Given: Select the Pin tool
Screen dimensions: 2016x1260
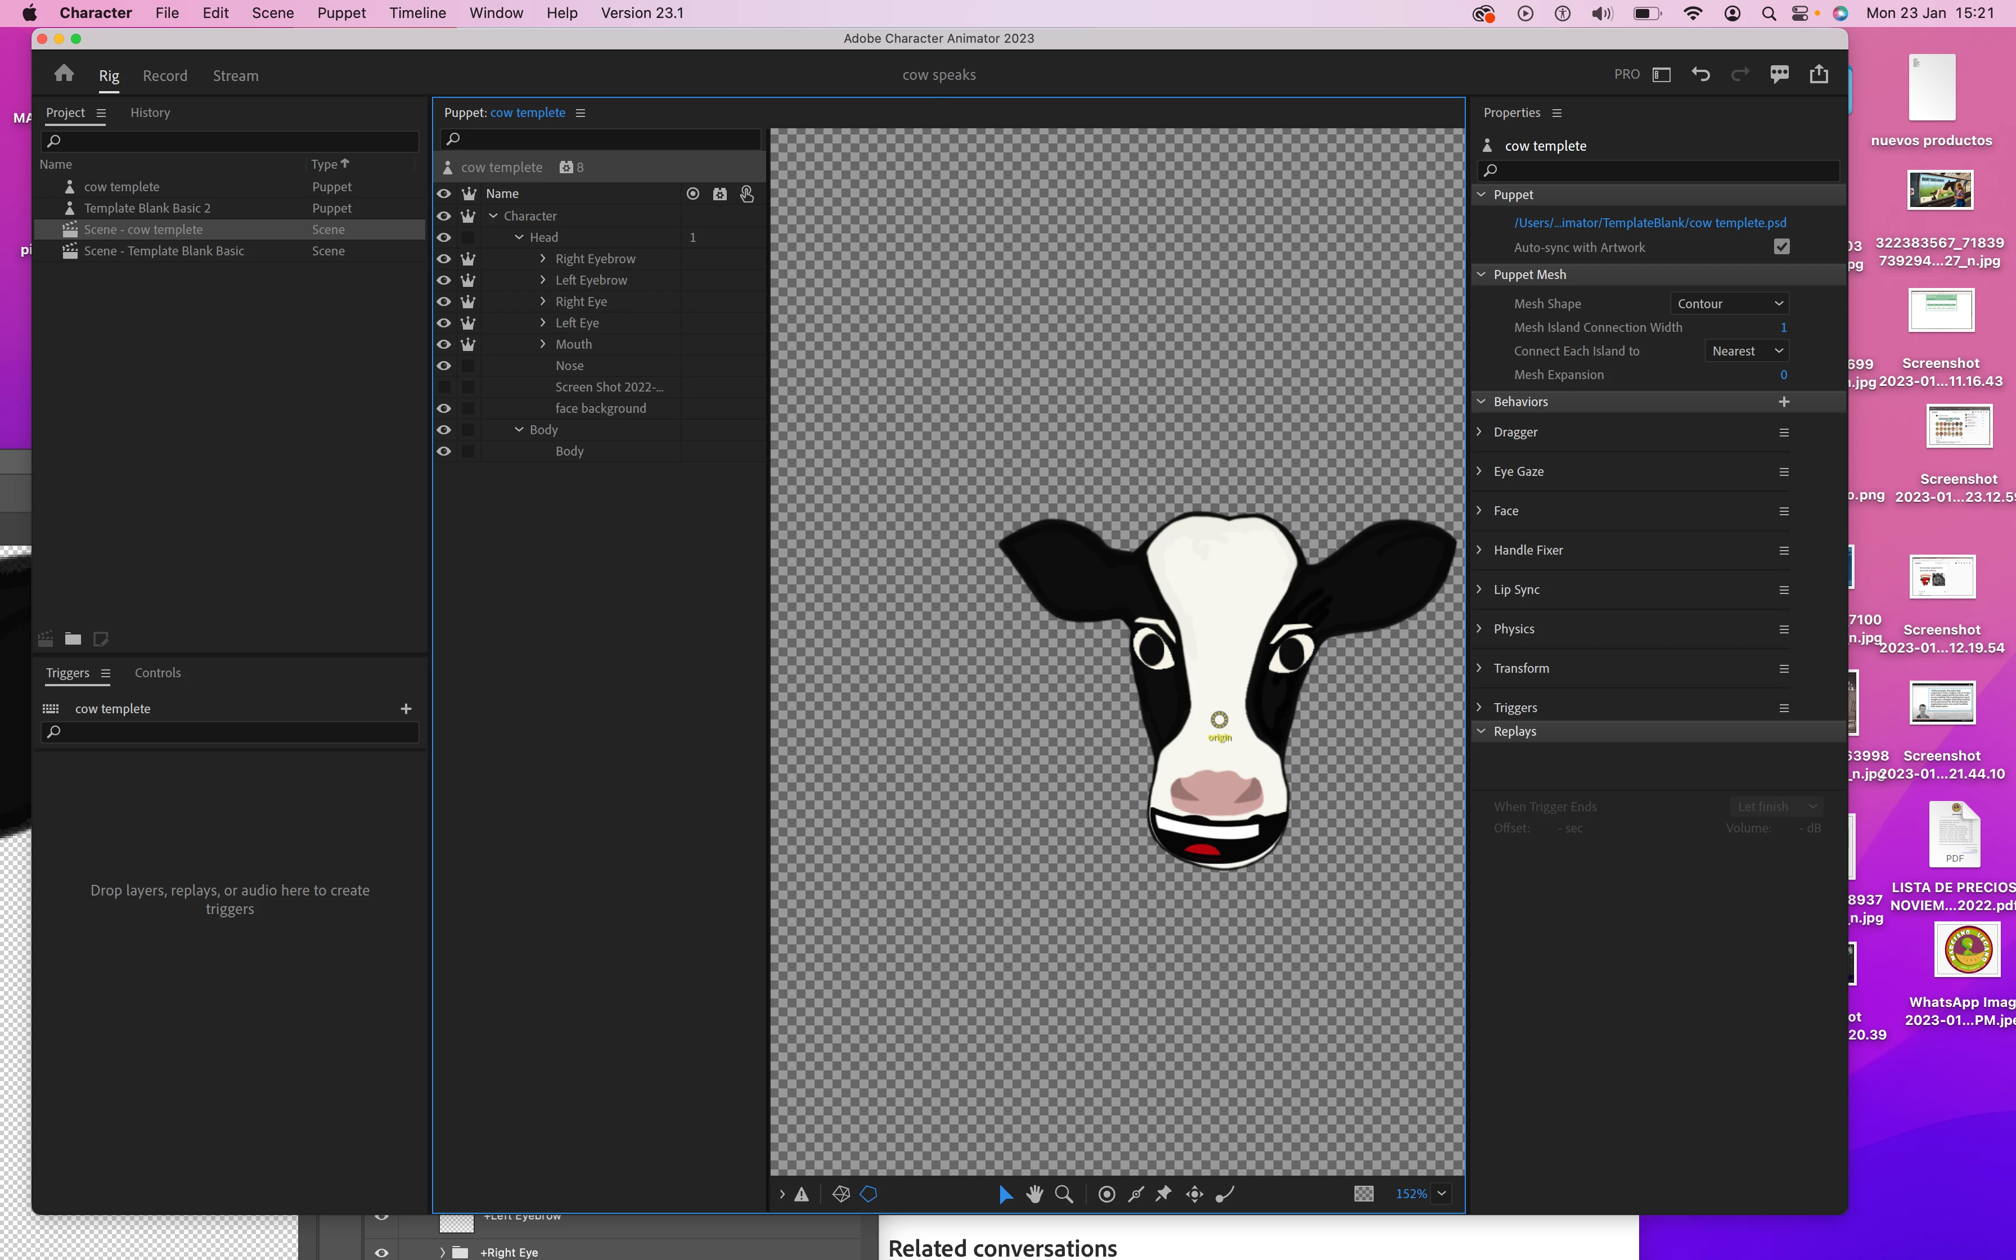Looking at the screenshot, I should [1163, 1193].
